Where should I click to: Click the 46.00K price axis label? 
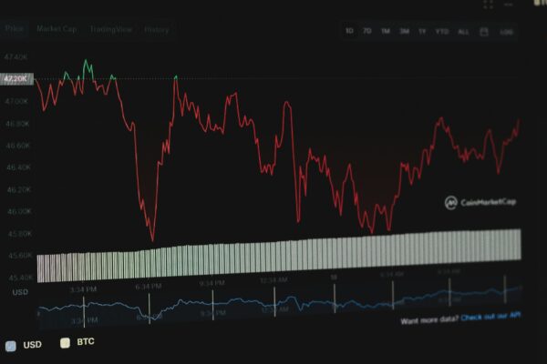tap(19, 211)
